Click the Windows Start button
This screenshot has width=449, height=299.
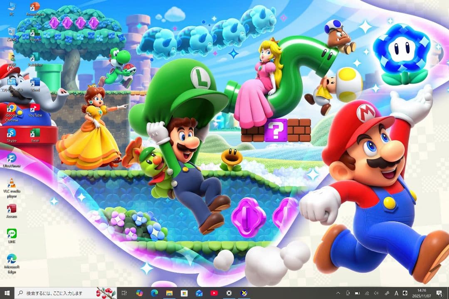(7, 293)
